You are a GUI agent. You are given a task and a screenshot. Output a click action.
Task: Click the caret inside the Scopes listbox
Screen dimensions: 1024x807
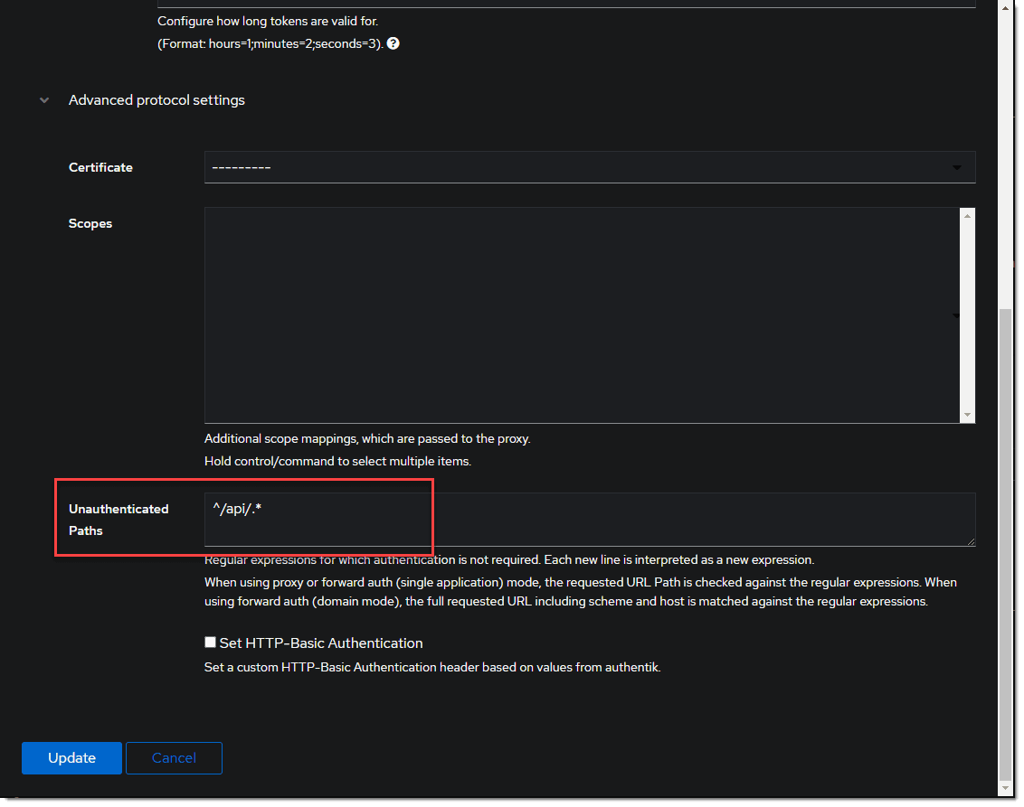pyautogui.click(x=956, y=315)
